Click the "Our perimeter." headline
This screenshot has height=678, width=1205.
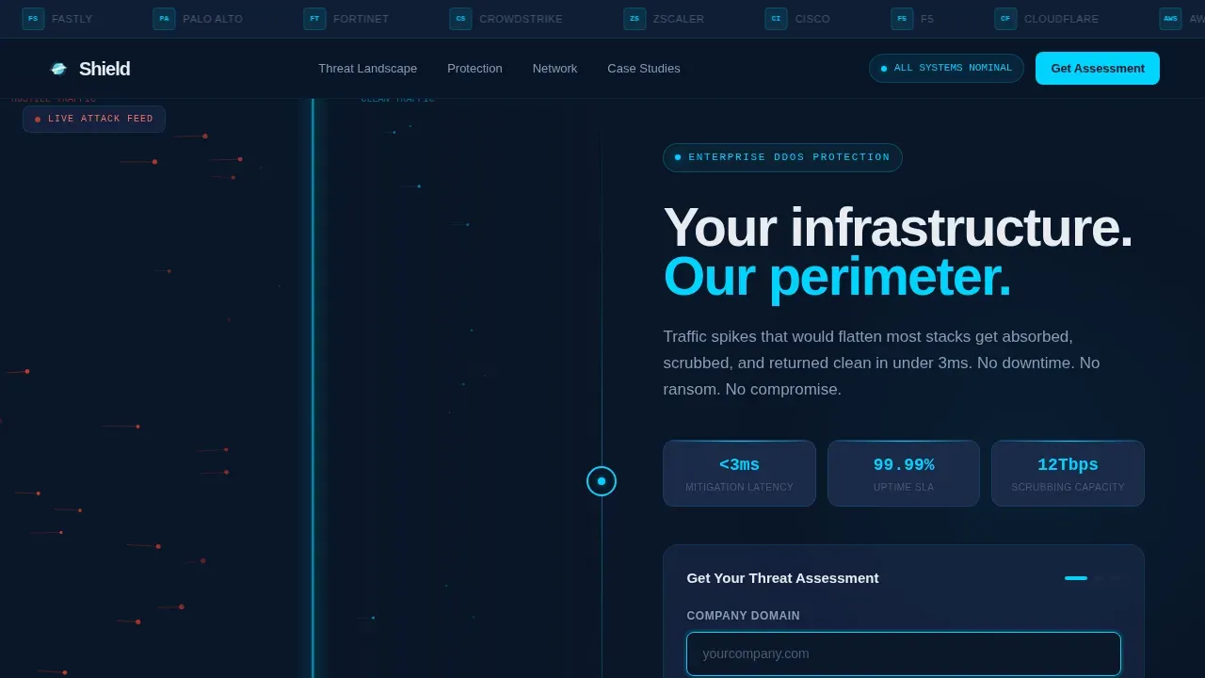click(837, 277)
